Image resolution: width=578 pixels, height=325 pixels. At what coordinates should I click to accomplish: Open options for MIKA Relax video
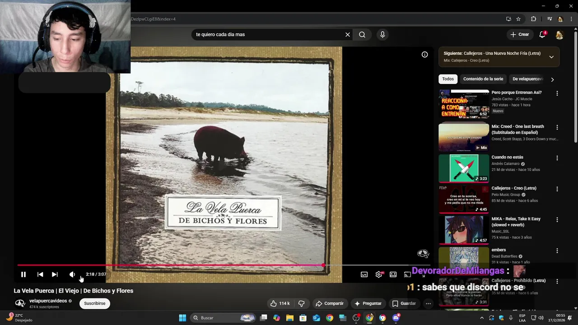[557, 220]
